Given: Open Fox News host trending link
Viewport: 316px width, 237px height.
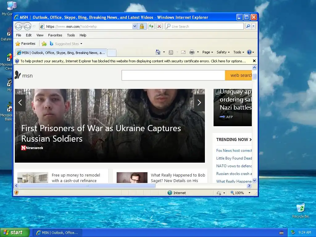Looking at the screenshot, I should [x=234, y=151].
